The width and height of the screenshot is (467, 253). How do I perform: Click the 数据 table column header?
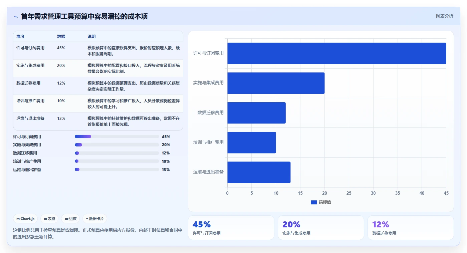click(x=61, y=36)
